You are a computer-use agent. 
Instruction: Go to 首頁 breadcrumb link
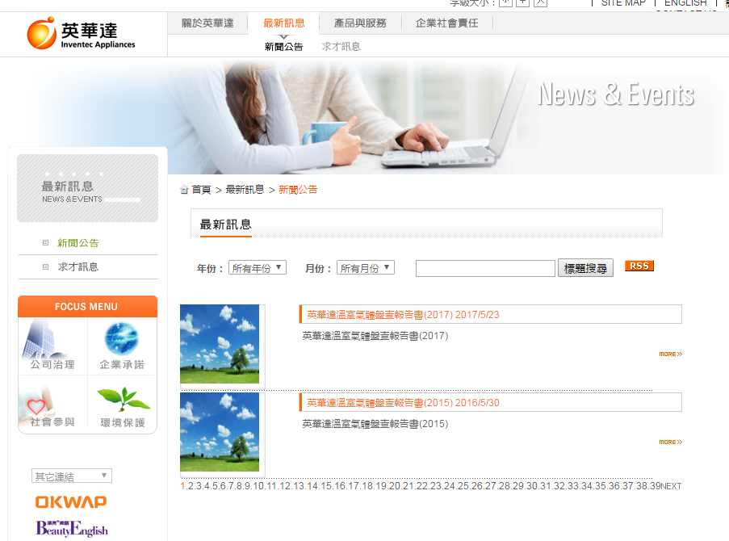click(201, 190)
